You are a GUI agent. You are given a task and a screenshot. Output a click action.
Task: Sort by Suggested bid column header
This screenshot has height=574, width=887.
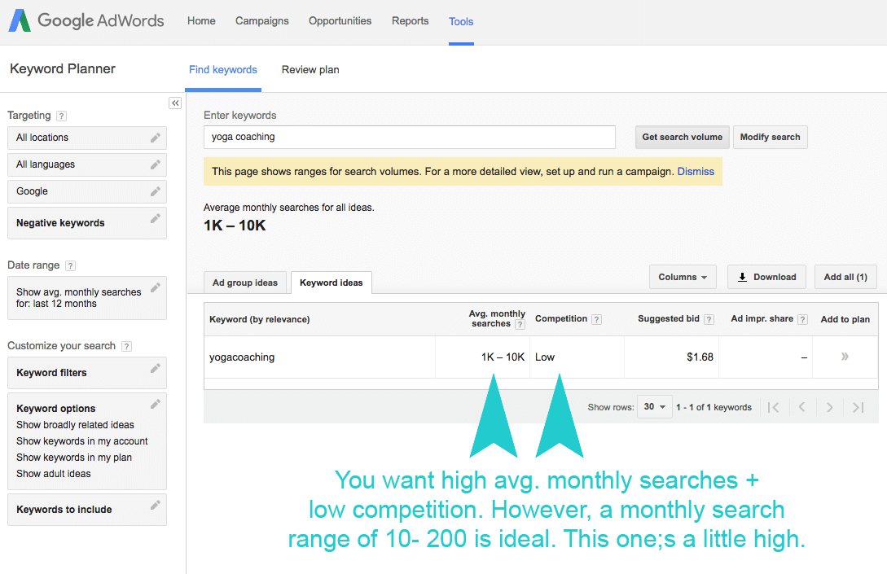669,319
